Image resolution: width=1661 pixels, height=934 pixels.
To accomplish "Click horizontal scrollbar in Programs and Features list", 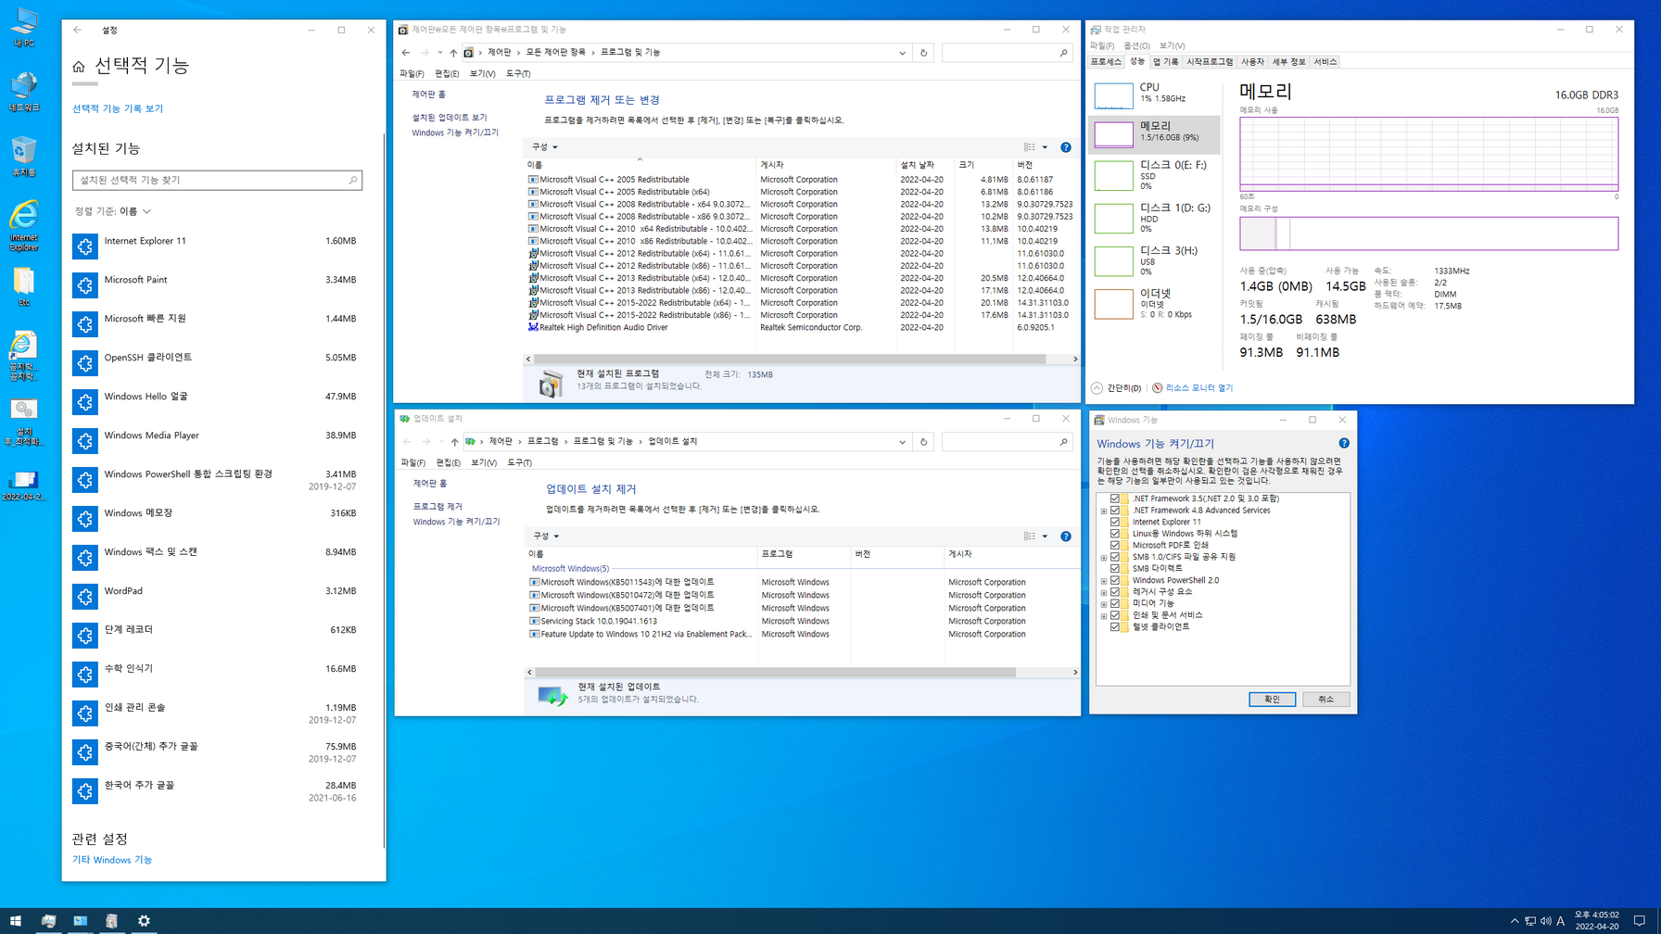I will coord(790,359).
